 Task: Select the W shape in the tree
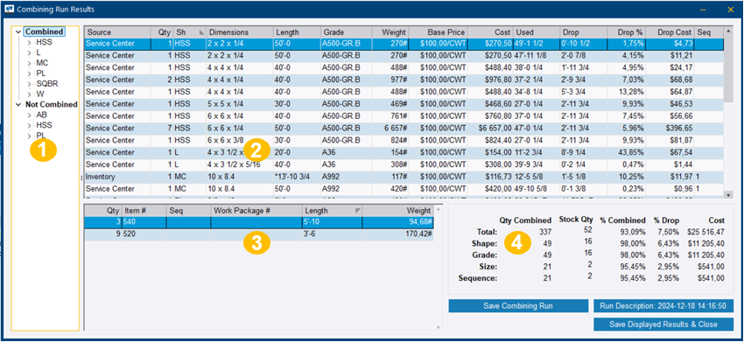tap(39, 94)
